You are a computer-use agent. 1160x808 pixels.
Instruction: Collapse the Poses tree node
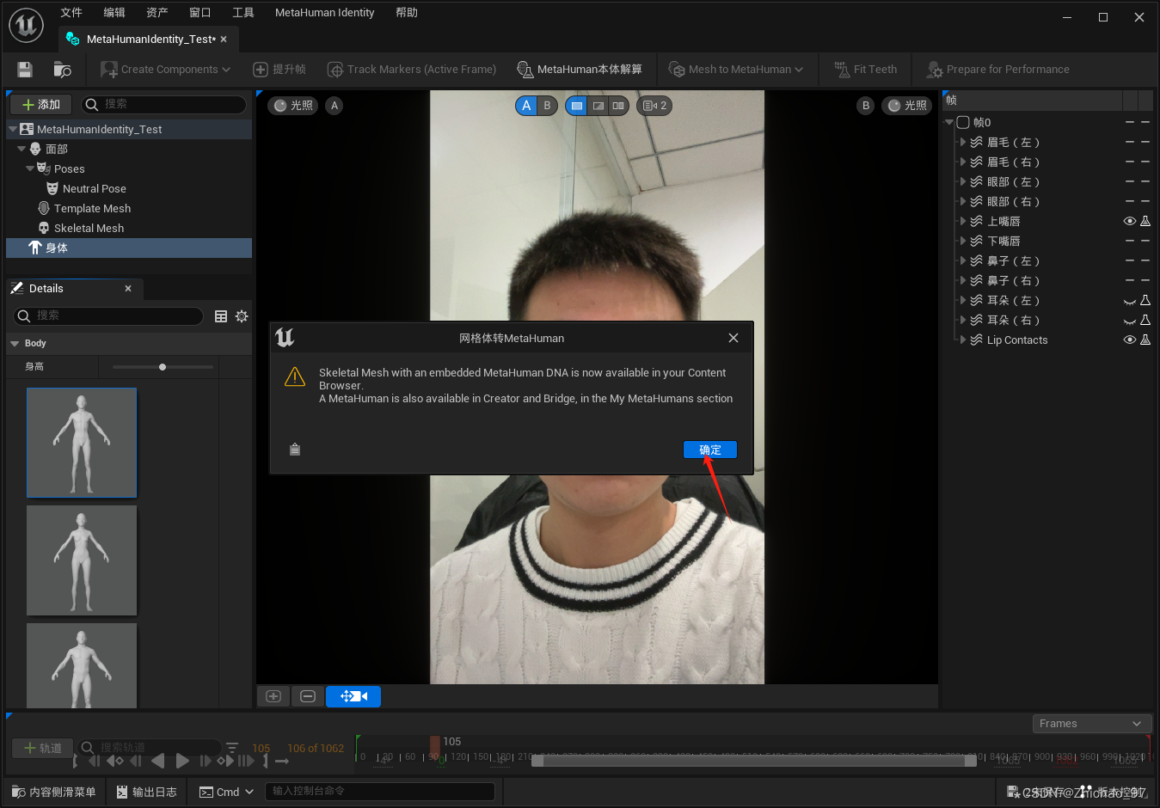pos(30,168)
